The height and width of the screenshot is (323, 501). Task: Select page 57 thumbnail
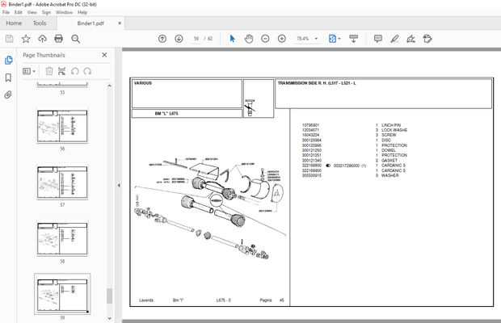pos(61,183)
